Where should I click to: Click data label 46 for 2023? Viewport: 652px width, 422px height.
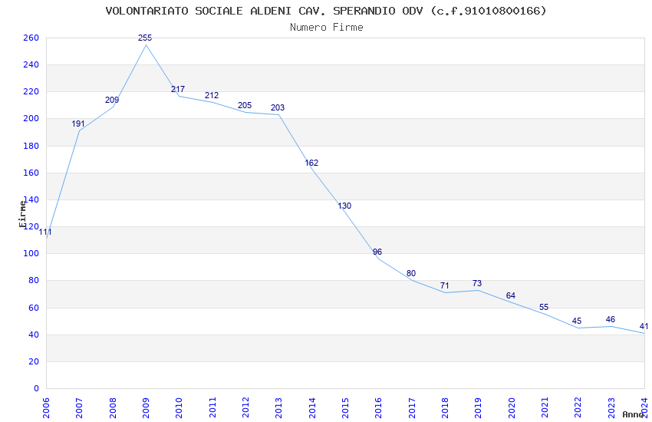click(x=611, y=320)
